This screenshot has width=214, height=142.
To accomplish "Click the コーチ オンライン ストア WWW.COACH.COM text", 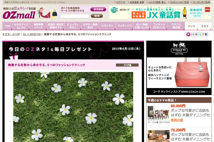I will point(179,92).
